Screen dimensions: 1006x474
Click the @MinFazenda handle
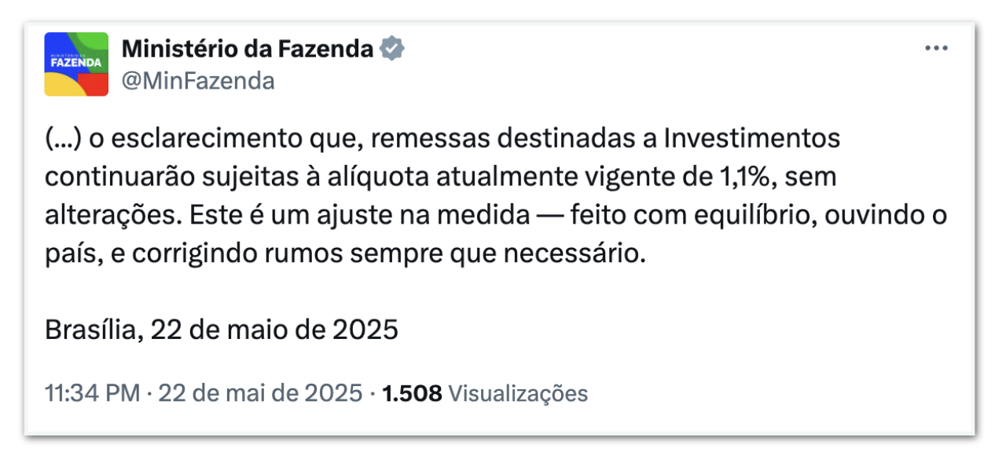[x=198, y=81]
